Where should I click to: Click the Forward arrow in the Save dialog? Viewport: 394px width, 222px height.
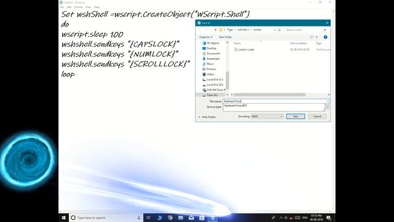[x=206, y=30]
